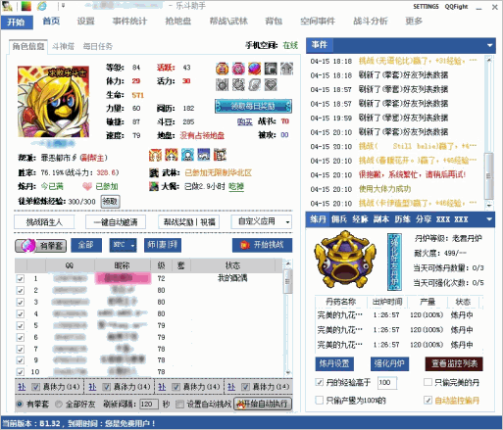The height and width of the screenshot is (430, 503).
Task: Click the gray house badge icon
Action: coord(286,69)
